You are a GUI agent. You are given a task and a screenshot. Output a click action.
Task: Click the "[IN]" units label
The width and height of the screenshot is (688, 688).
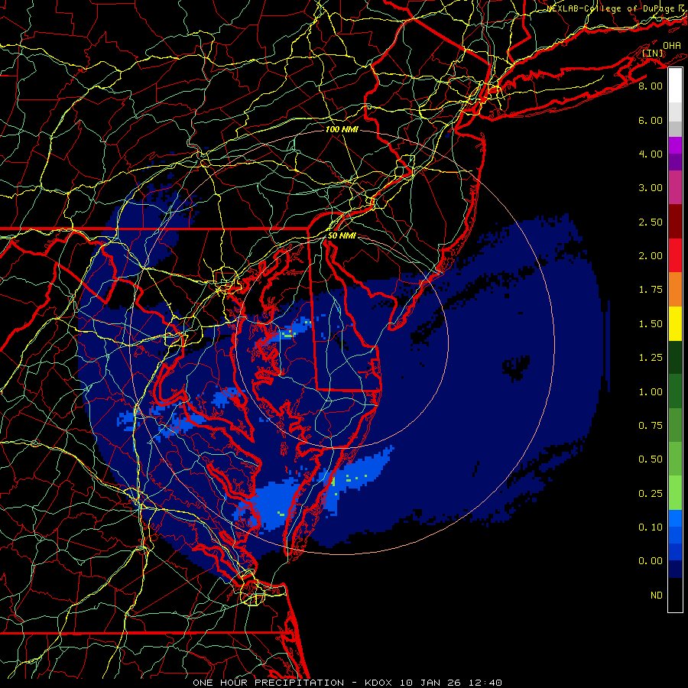point(653,53)
